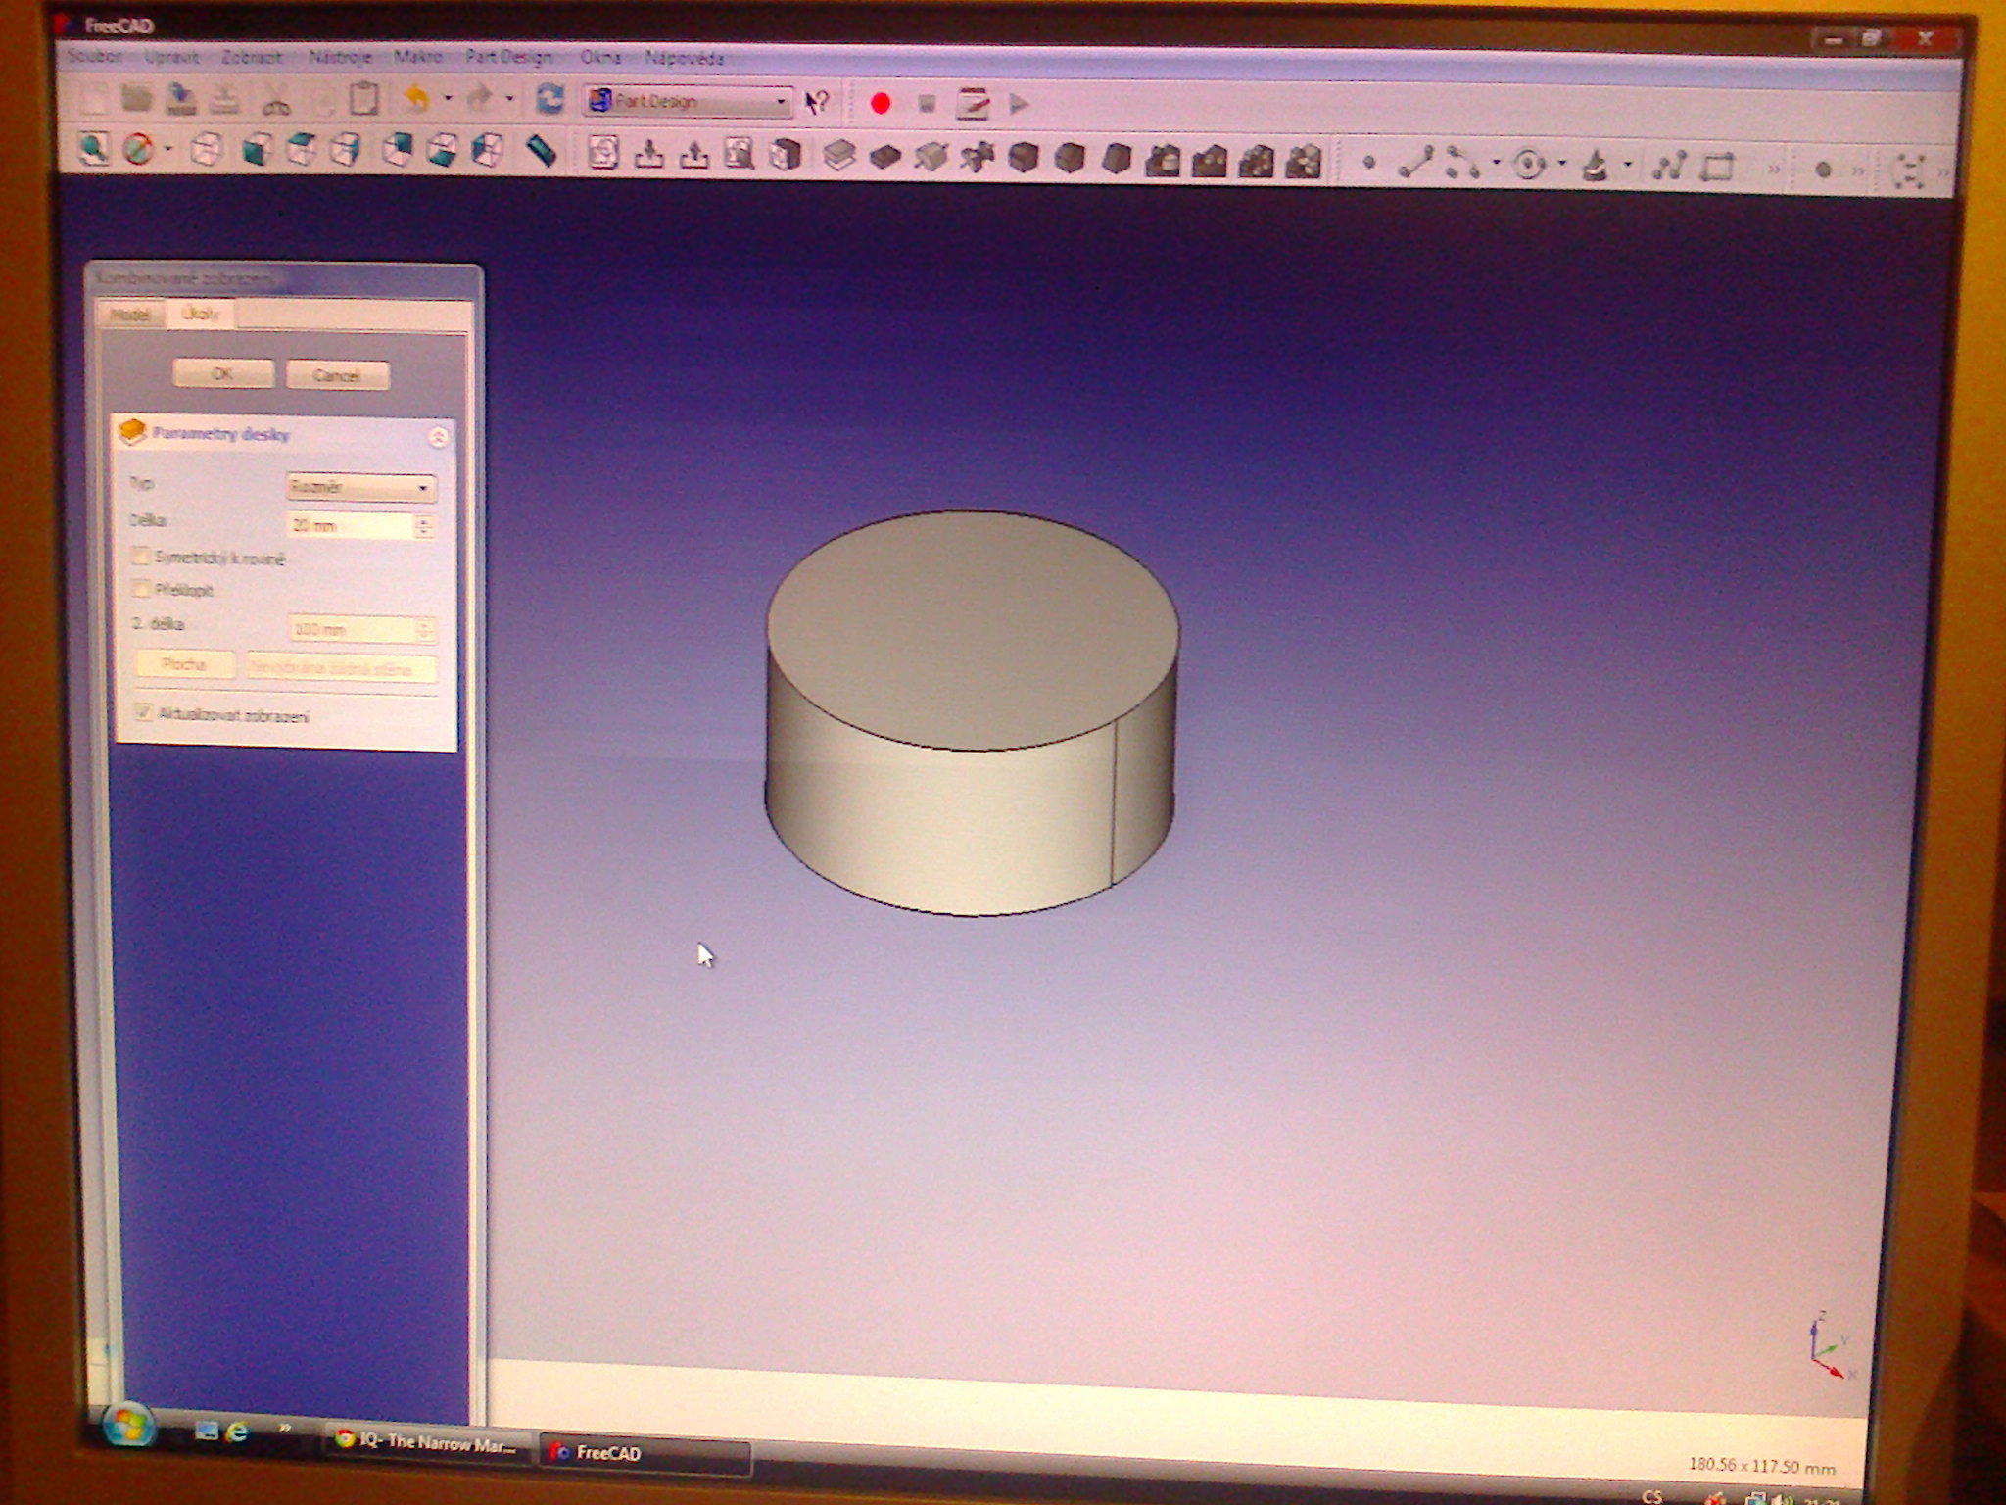Click the fit all zoom icon

click(94, 149)
